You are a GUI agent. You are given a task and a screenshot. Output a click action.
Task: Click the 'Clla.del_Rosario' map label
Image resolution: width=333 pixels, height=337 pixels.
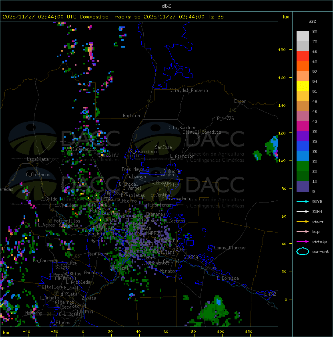[x=189, y=90]
